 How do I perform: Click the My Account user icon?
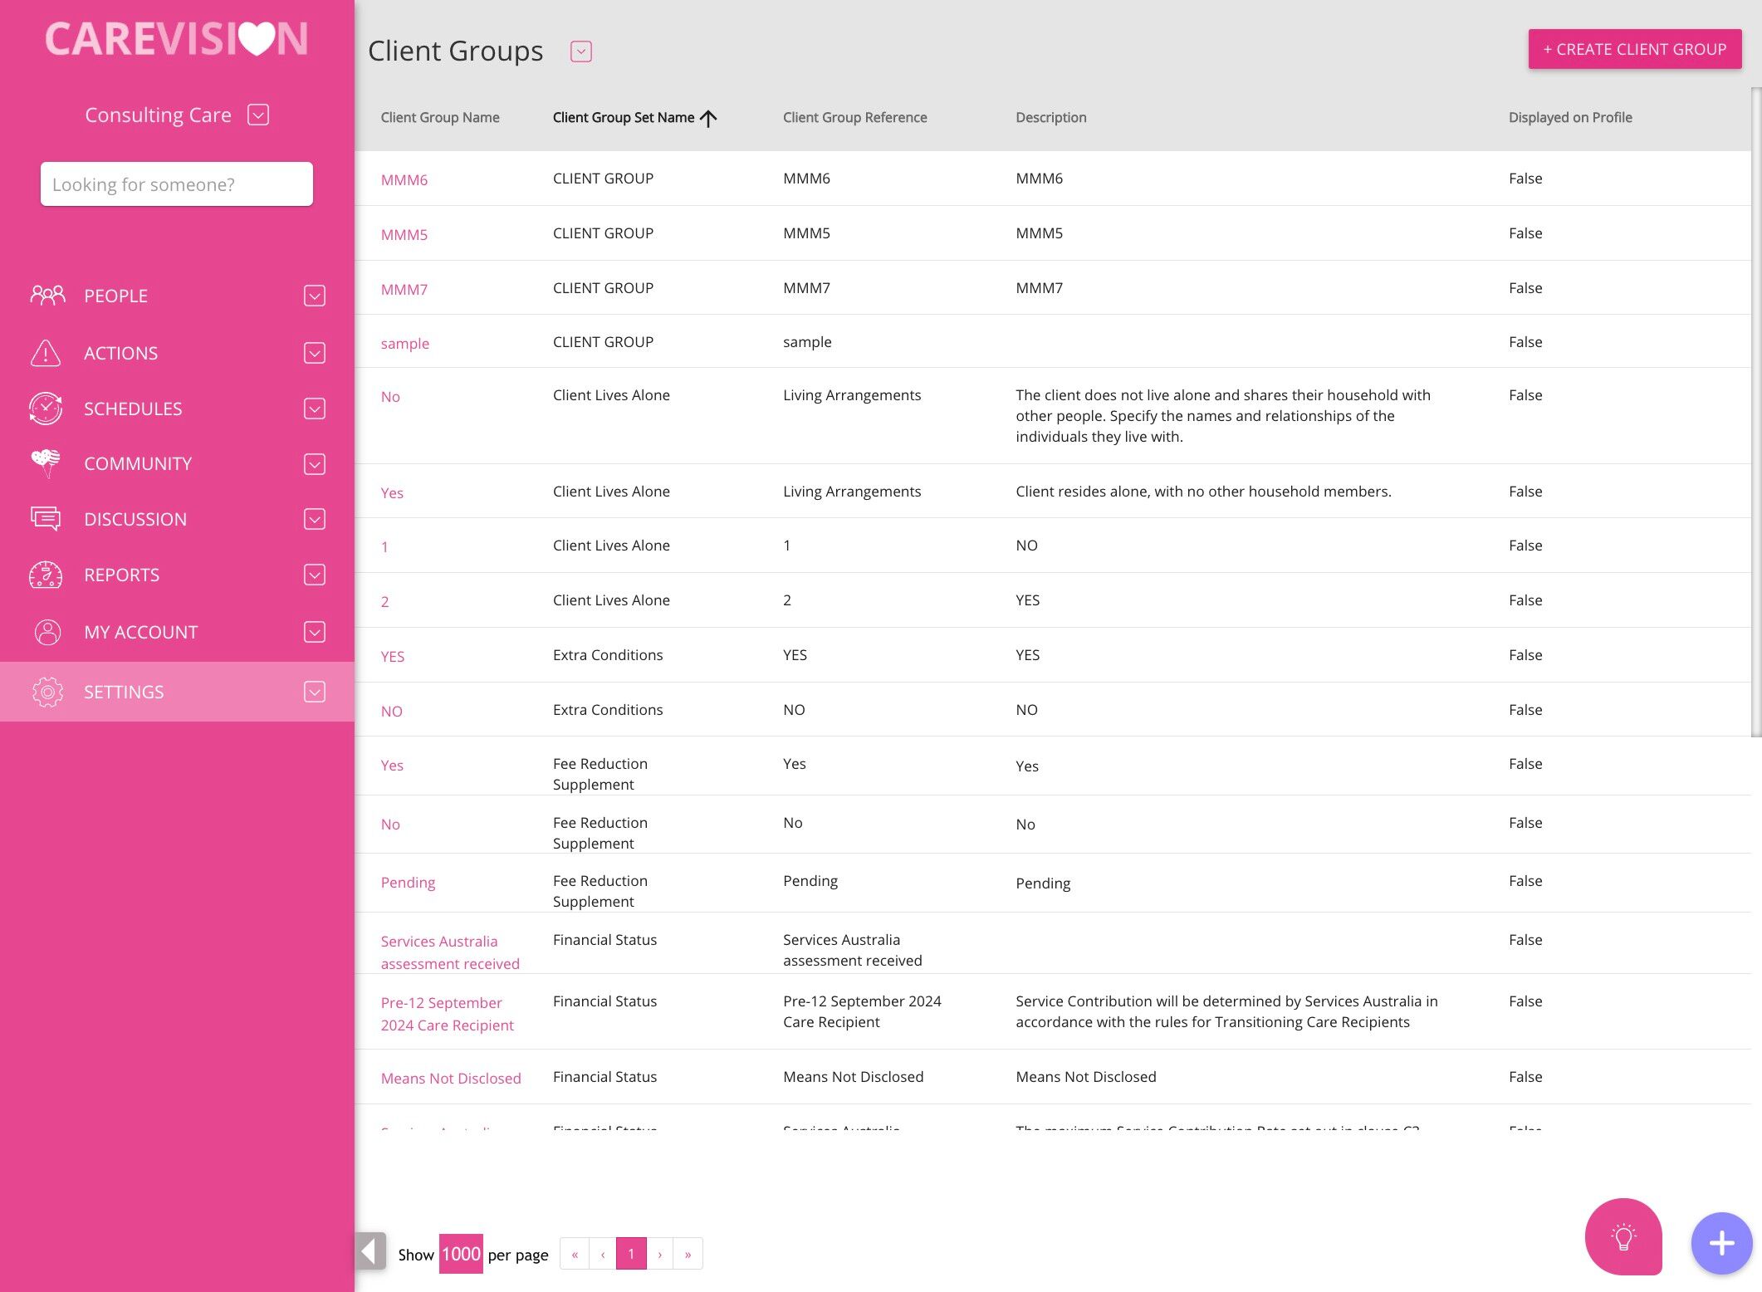pyautogui.click(x=47, y=632)
